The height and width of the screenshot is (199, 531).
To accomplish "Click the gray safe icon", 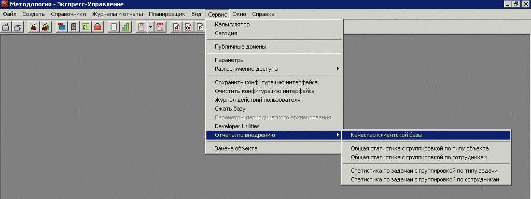I will point(74,27).
